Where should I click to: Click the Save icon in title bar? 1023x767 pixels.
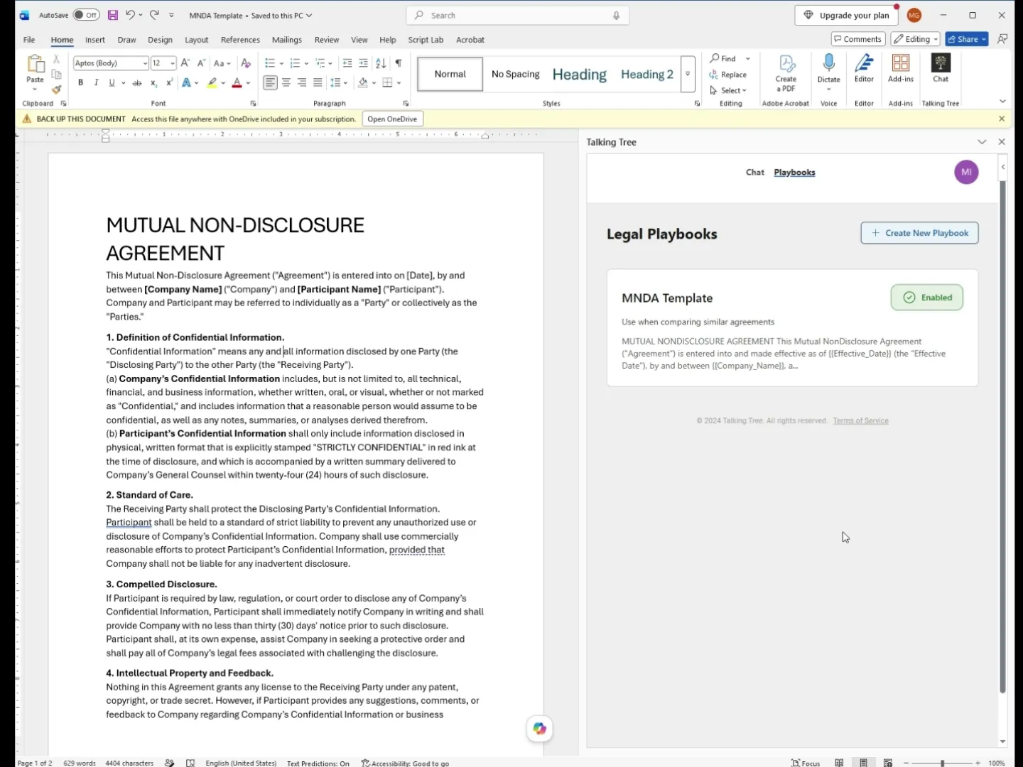click(112, 15)
